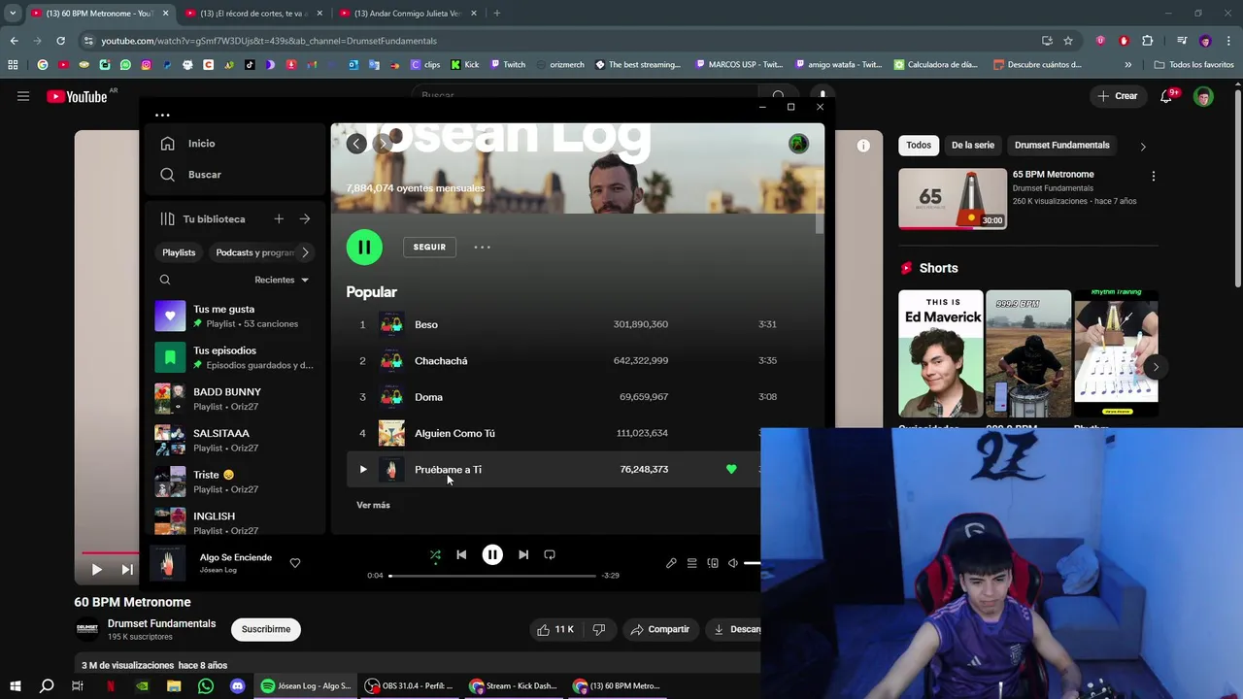Viewport: 1243px width, 699px height.
Task: Select Playlists filter chip
Action: [179, 252]
